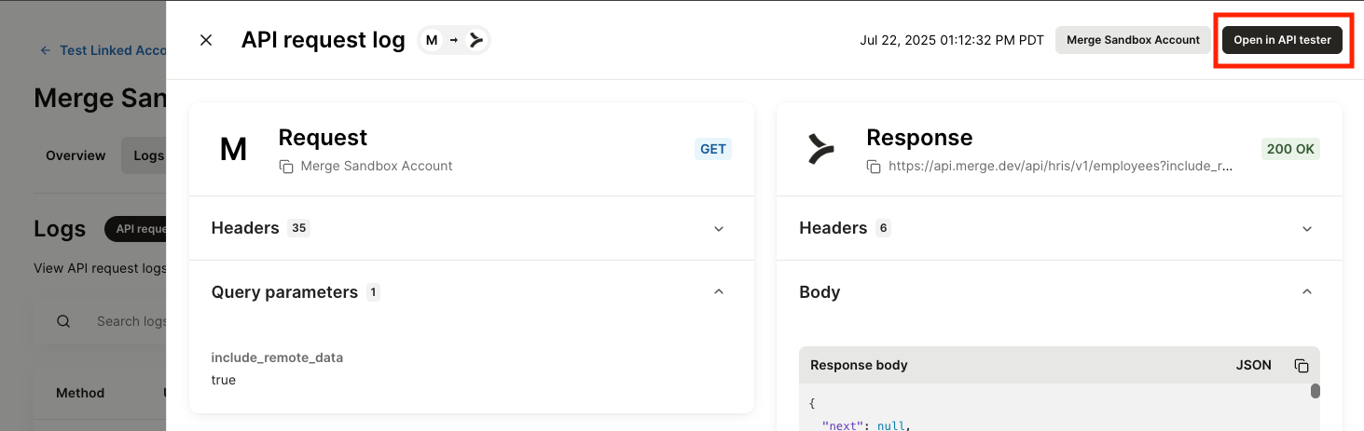Click the Merge M logo in Request card

coord(233,149)
